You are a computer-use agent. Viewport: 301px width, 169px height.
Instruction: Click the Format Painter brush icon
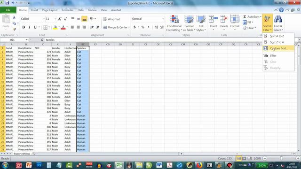(x=14, y=29)
